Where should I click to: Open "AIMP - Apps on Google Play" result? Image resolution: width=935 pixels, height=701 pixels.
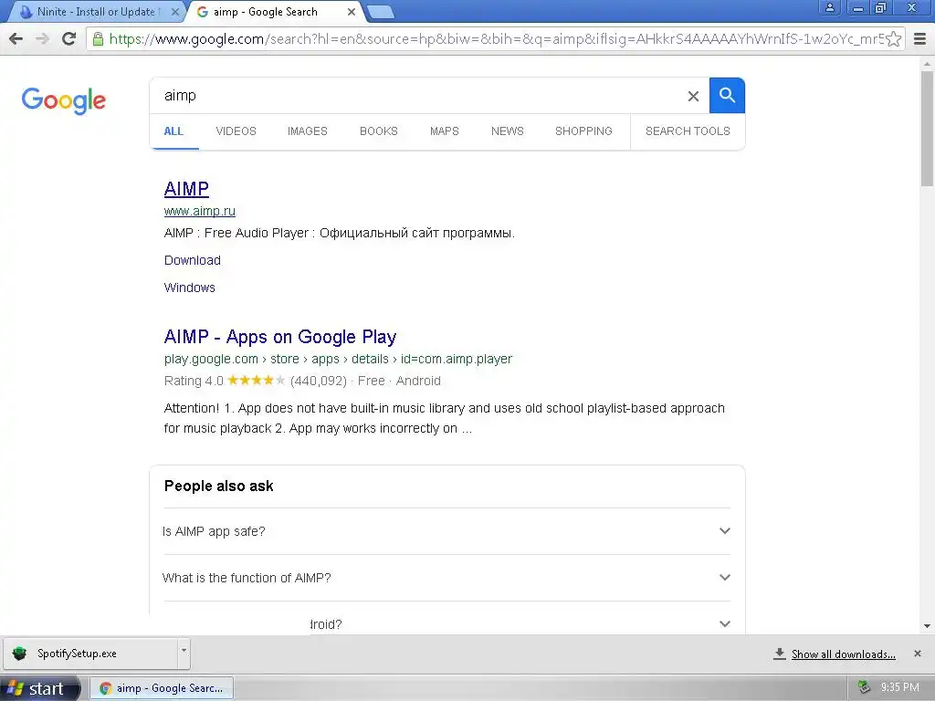(x=280, y=337)
